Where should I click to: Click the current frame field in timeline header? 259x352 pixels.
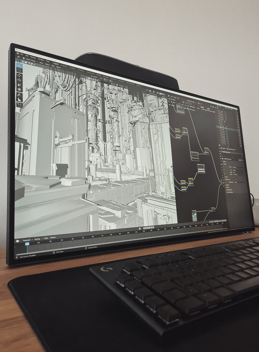coord(211,222)
